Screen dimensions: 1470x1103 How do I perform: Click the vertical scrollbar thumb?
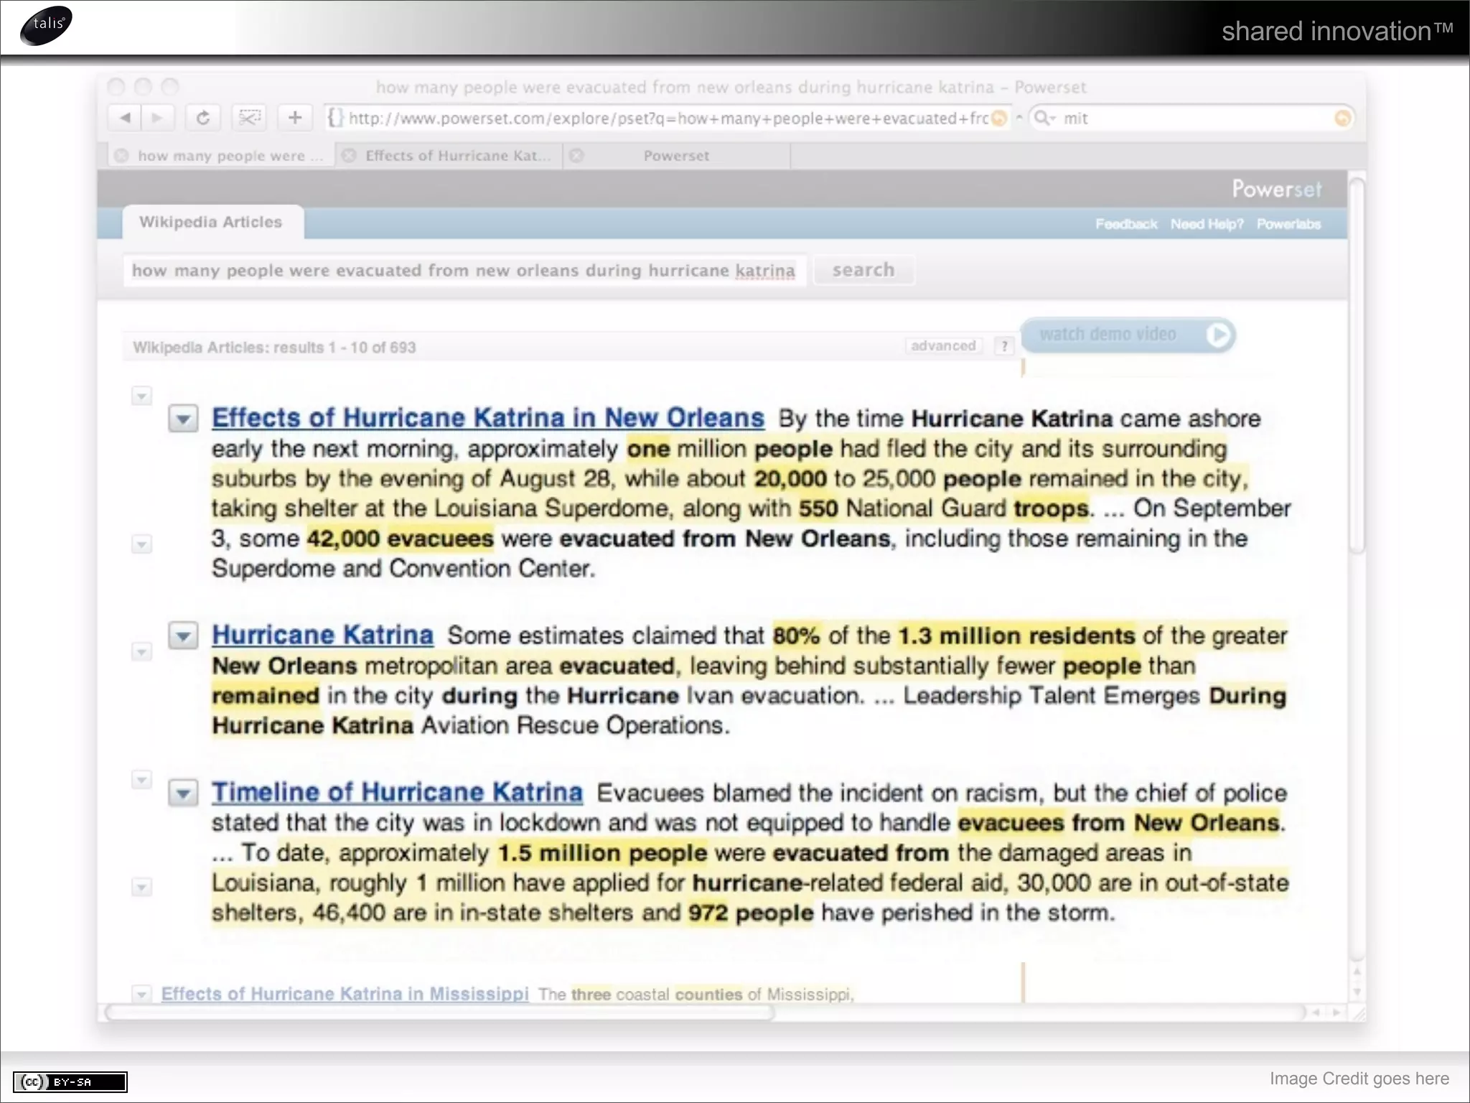(x=1356, y=366)
